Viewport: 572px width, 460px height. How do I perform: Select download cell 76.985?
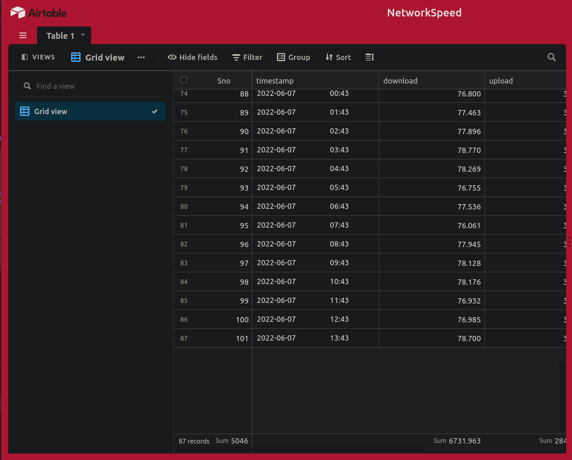431,319
